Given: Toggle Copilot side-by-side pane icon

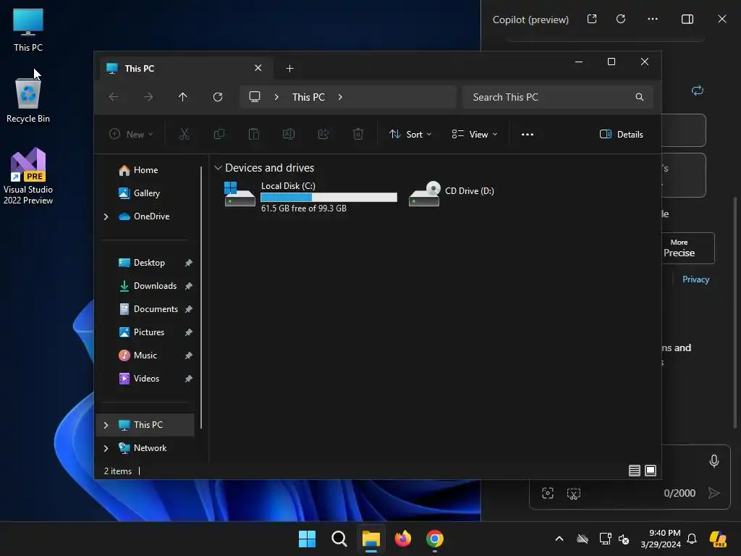Looking at the screenshot, I should coord(687,19).
